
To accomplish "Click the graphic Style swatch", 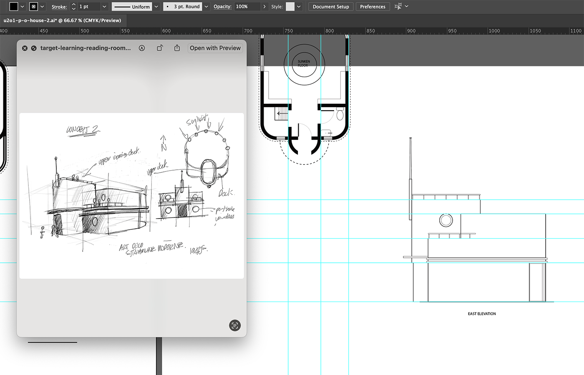I will tap(290, 7).
